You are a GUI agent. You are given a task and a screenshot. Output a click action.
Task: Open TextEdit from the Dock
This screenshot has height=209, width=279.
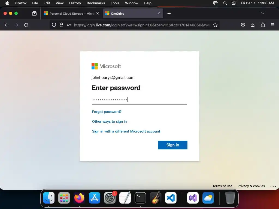[125, 198]
